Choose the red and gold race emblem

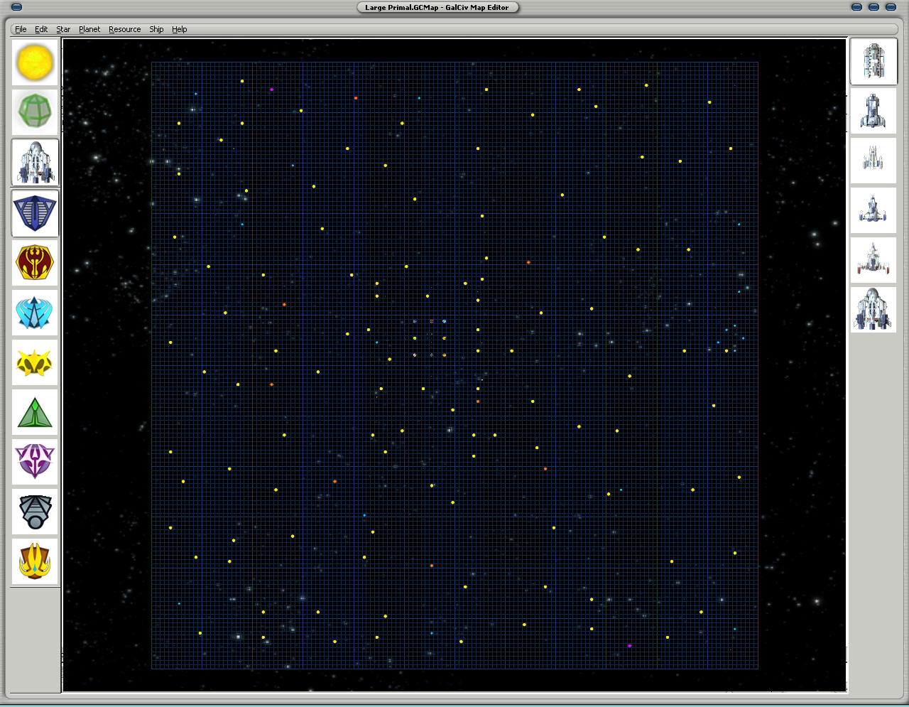click(x=35, y=263)
